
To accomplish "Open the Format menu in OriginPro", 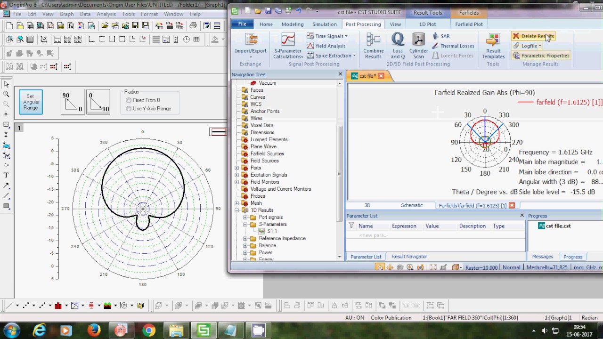I will pyautogui.click(x=149, y=14).
